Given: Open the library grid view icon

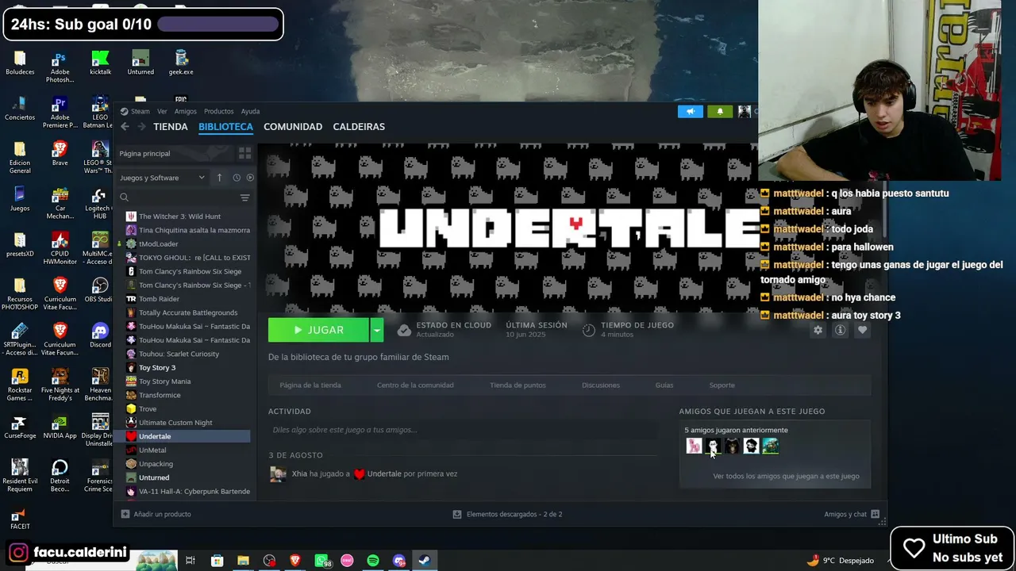Looking at the screenshot, I should tap(244, 153).
